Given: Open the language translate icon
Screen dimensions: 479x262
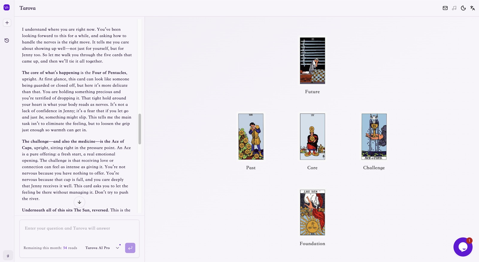Looking at the screenshot, I should point(472,8).
